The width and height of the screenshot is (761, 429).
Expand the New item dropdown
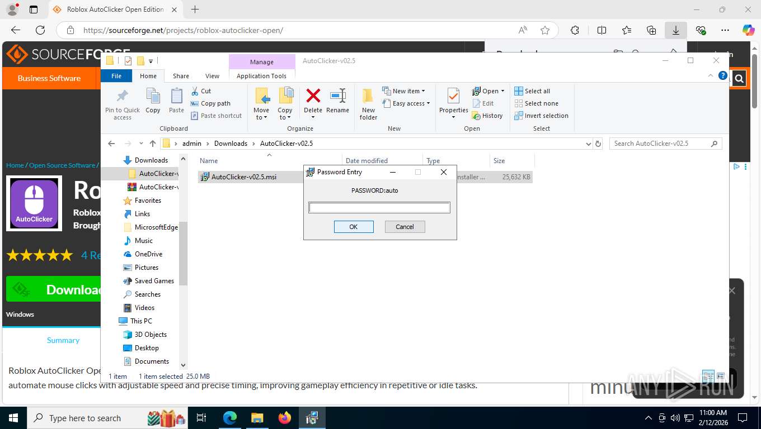[404, 91]
